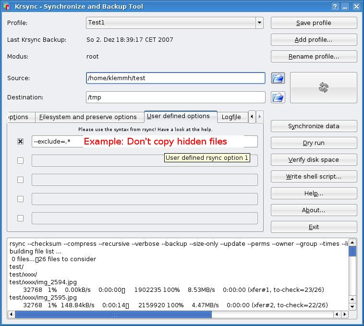Open Help... dialog

tap(314, 193)
